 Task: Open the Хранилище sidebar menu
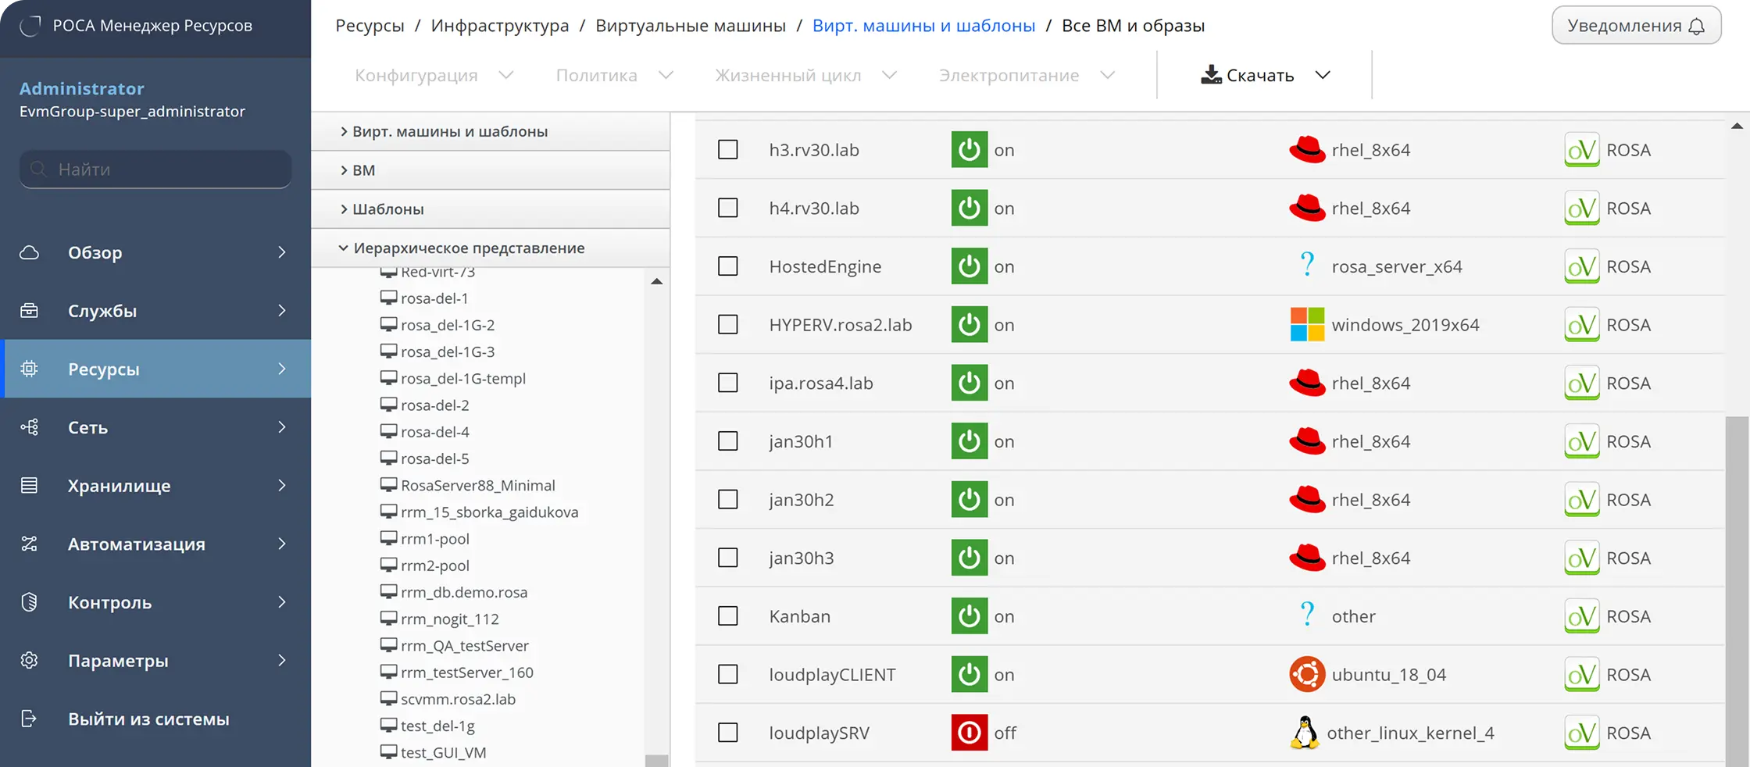155,485
